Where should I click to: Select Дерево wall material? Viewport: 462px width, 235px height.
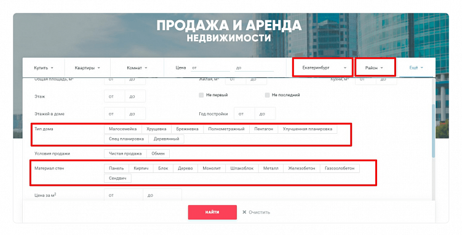(185, 168)
